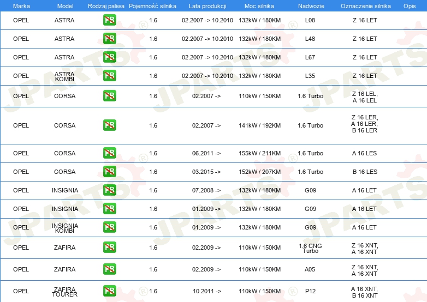Click the fuel icon in the Insignia 07.2008 row

[109, 190]
